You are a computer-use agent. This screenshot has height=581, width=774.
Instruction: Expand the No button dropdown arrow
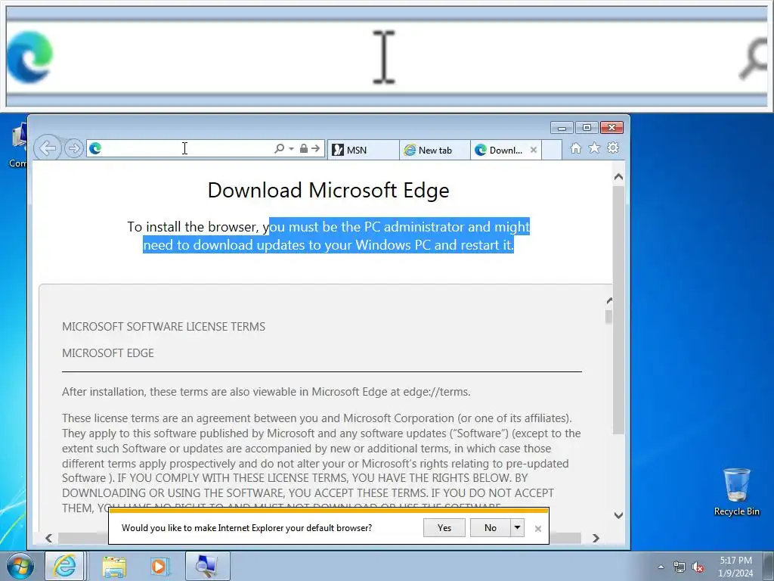(x=517, y=527)
